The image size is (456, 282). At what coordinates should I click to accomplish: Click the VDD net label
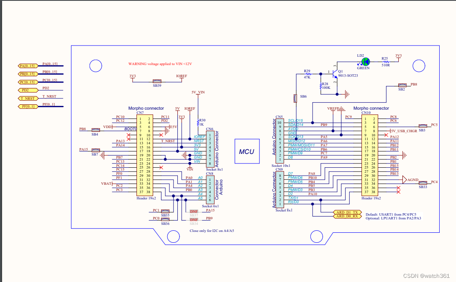pyautogui.click(x=108, y=127)
